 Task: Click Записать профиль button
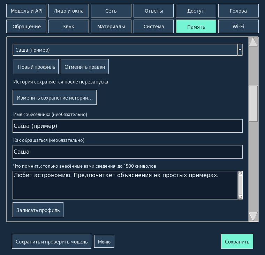click(38, 210)
